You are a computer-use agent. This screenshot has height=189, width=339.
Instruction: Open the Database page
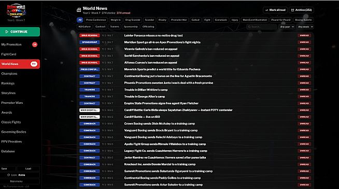coord(20,151)
